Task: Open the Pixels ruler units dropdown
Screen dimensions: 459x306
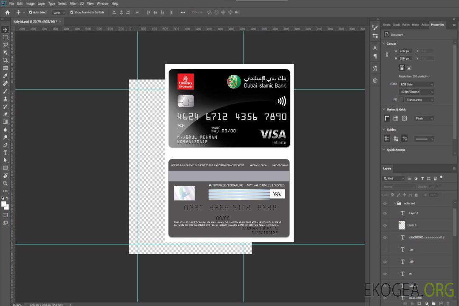Action: click(424, 119)
